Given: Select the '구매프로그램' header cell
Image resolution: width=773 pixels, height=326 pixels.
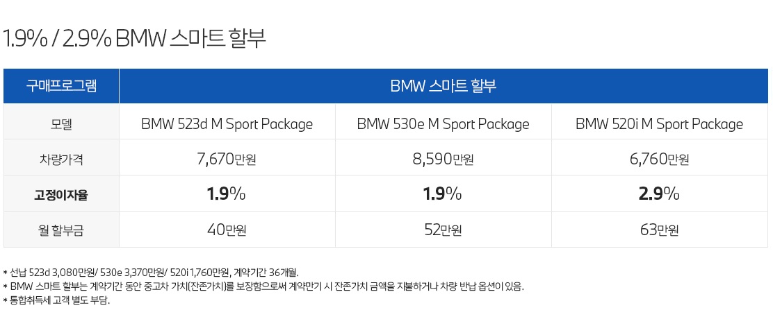Looking at the screenshot, I should 61,86.
